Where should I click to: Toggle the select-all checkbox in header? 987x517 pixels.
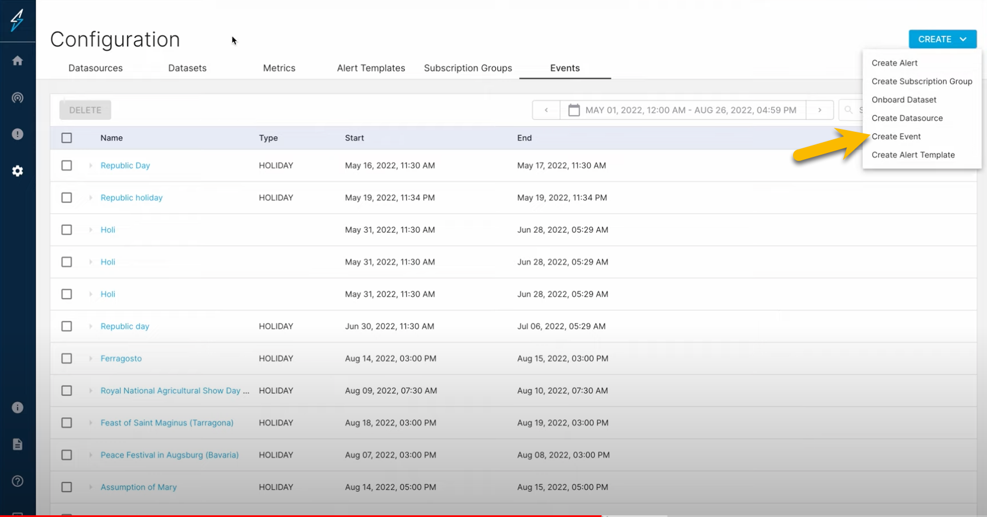67,138
